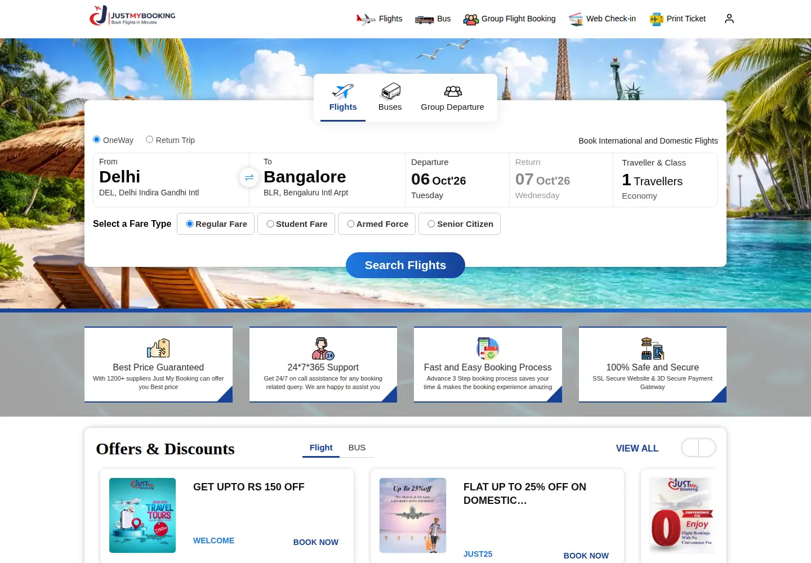The width and height of the screenshot is (811, 563).
Task: Click the group people icon in header
Action: pyautogui.click(x=471, y=19)
